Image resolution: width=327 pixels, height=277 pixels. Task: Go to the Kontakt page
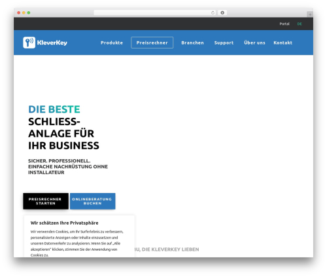[x=283, y=43]
